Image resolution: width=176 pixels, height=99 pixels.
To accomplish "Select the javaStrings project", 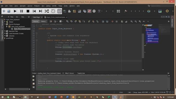I will coord(10,38).
